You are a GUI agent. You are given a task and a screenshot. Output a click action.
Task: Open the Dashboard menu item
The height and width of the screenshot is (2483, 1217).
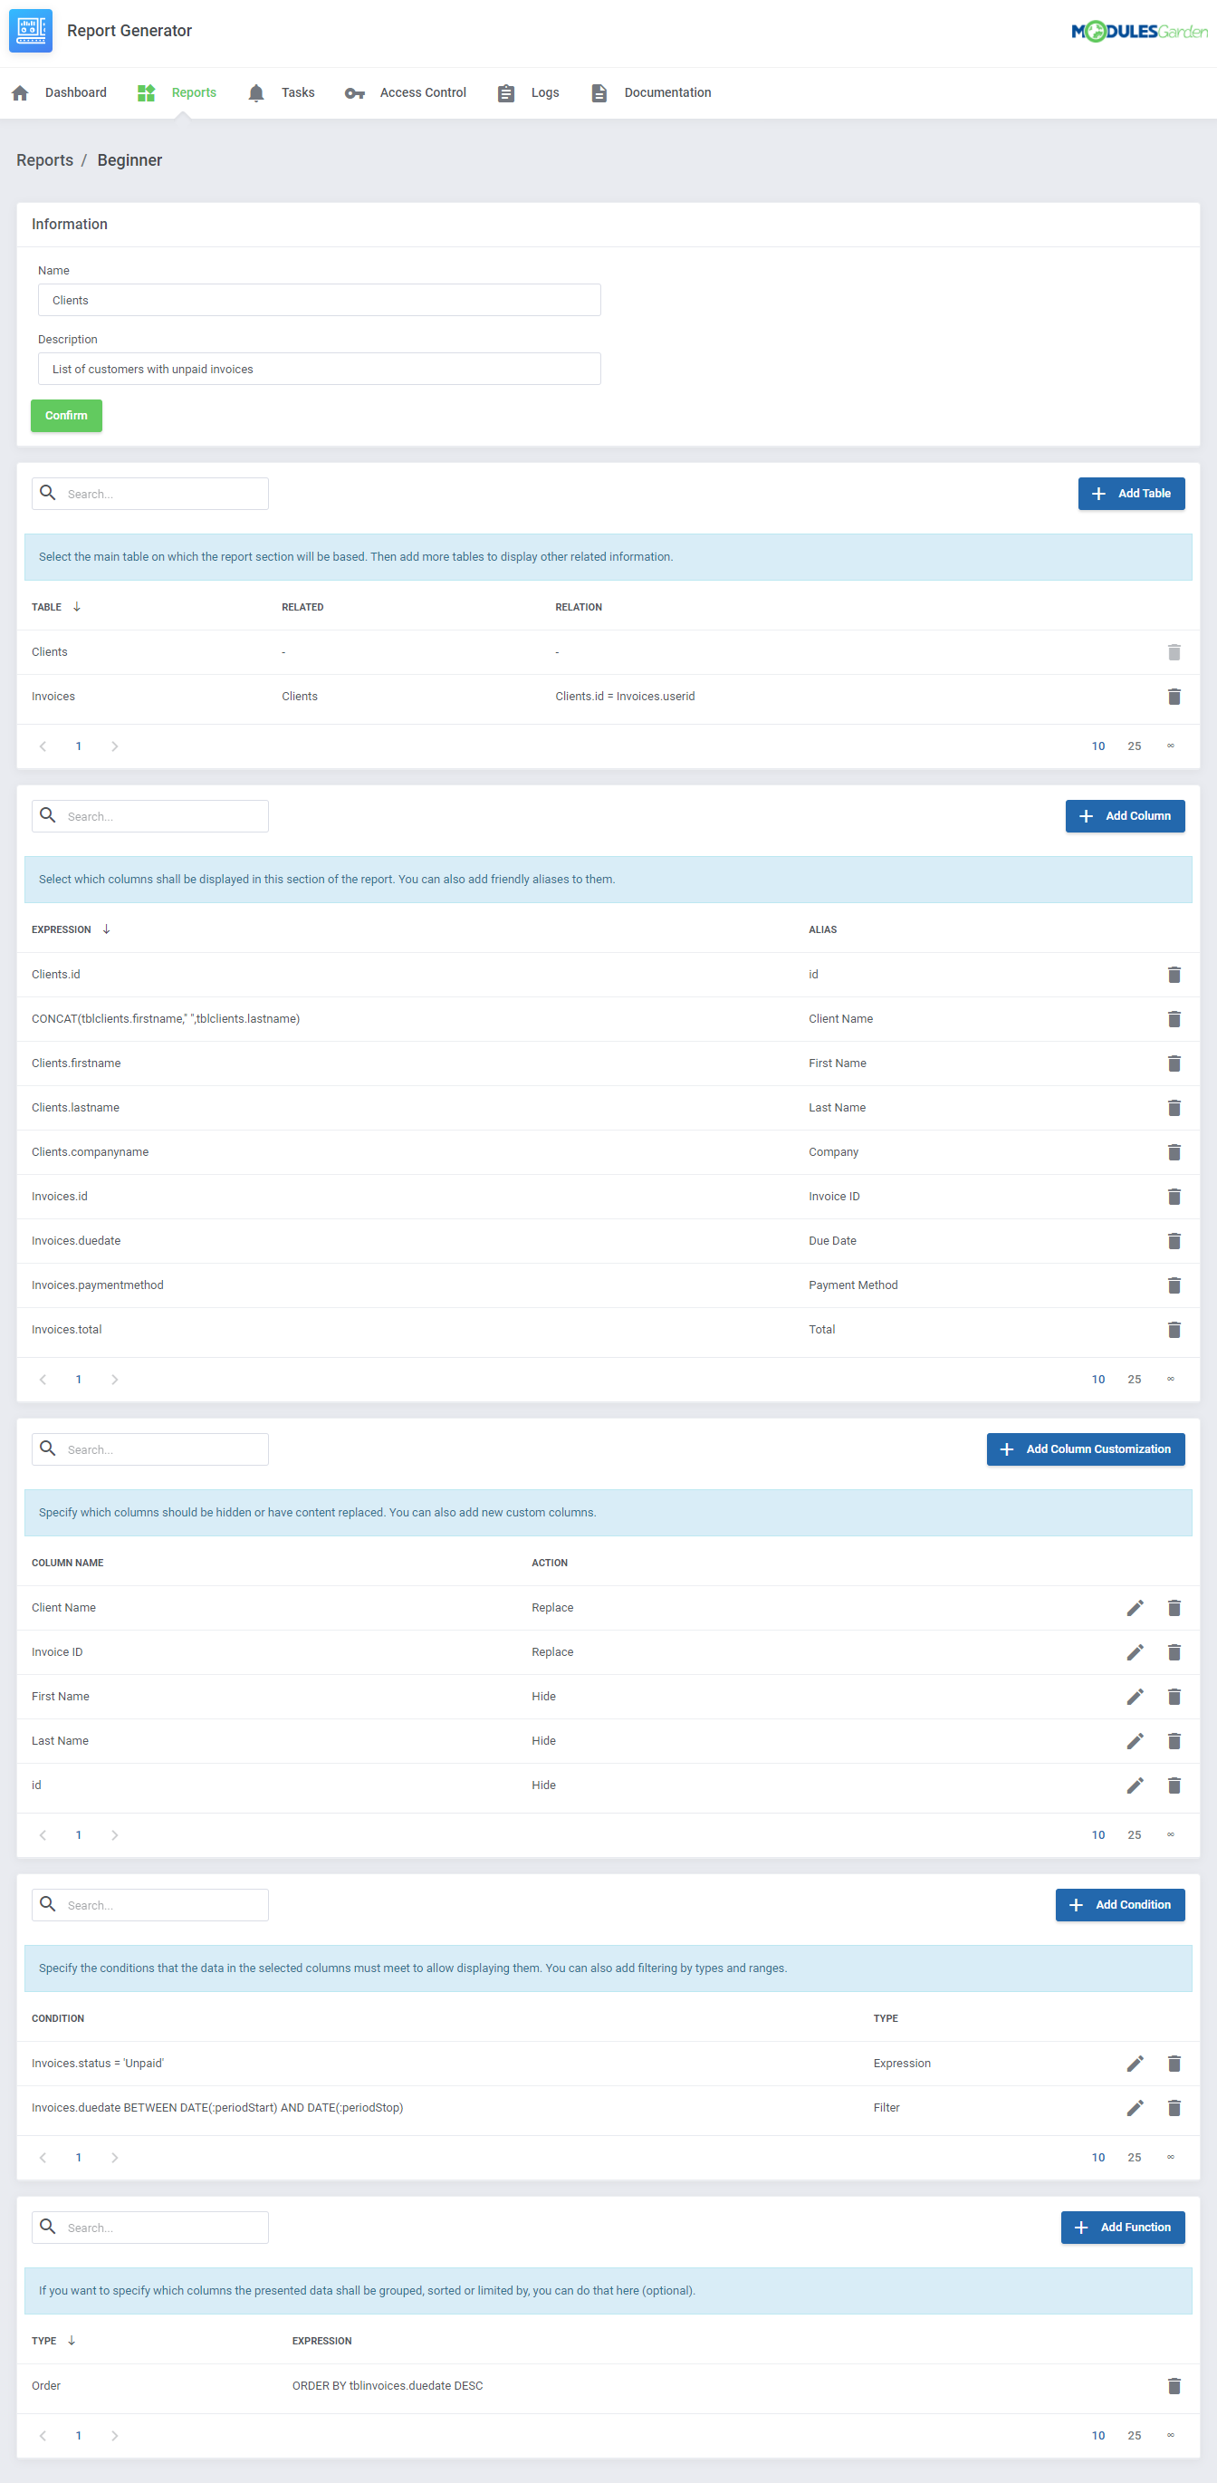pos(59,92)
